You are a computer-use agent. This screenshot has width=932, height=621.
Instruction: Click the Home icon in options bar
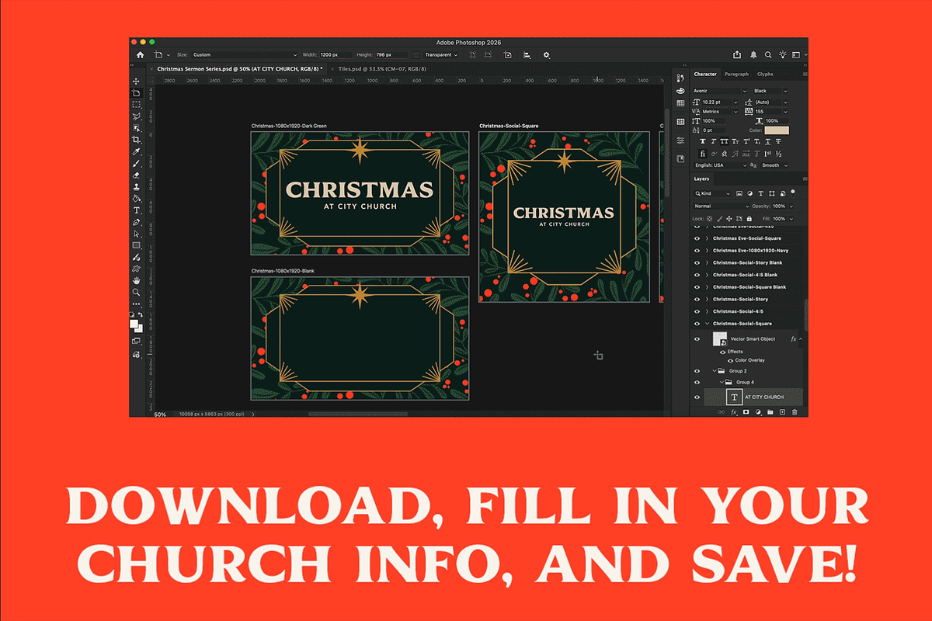click(x=140, y=55)
